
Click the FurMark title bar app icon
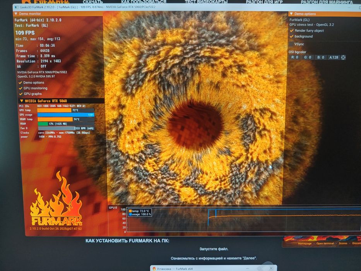point(16,7)
